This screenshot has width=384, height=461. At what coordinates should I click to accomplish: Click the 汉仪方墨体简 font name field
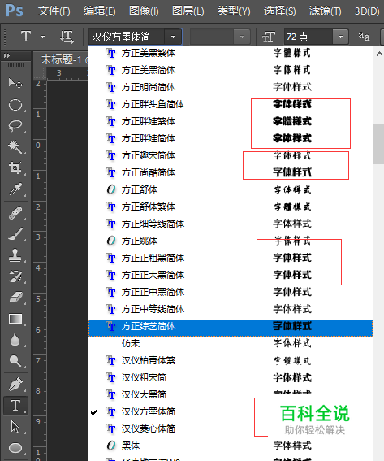[x=127, y=37]
